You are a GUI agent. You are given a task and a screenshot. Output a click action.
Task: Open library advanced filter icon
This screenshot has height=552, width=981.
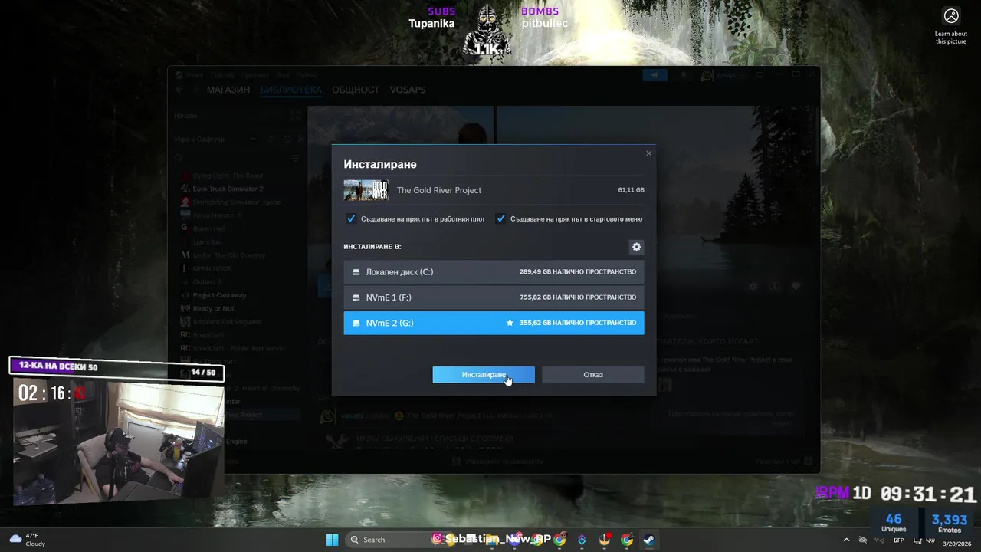click(295, 158)
